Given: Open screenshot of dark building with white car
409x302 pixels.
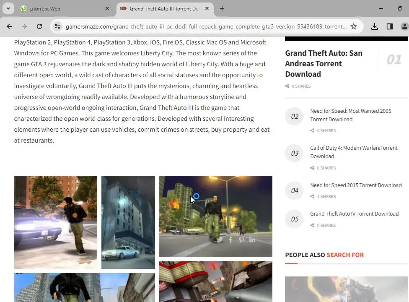Looking at the screenshot, I should pyautogui.click(x=128, y=222).
